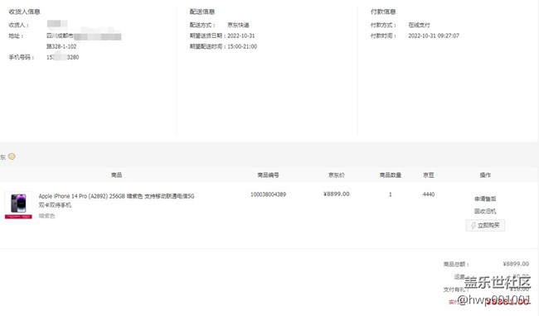Click expected delivery date 2022-10-31
Viewport: 539px width, 316px height.
tap(241, 36)
